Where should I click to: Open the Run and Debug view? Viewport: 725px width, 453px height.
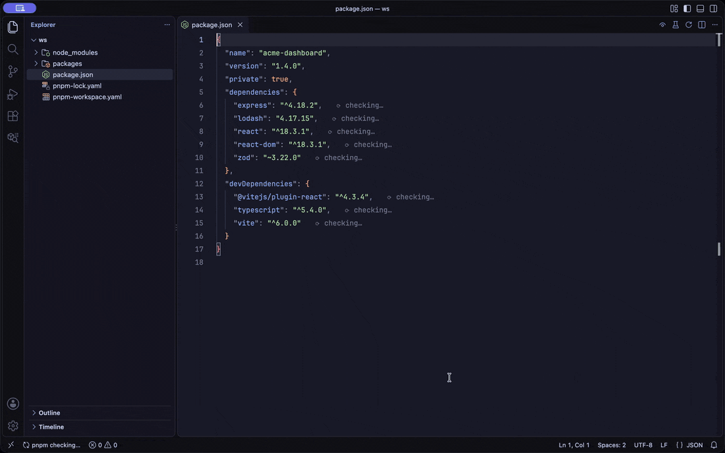point(13,93)
